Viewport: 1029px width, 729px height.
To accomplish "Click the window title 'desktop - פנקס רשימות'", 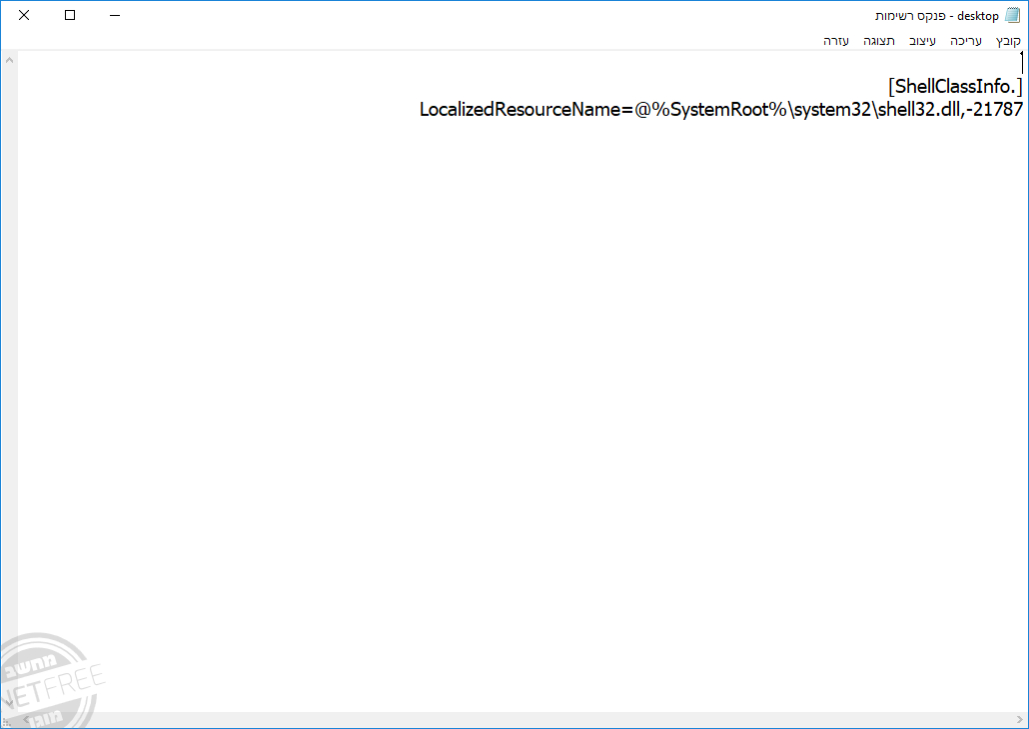I will pos(936,16).
